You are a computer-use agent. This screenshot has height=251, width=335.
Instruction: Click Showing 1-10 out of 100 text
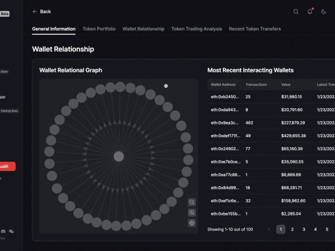pyautogui.click(x=230, y=229)
